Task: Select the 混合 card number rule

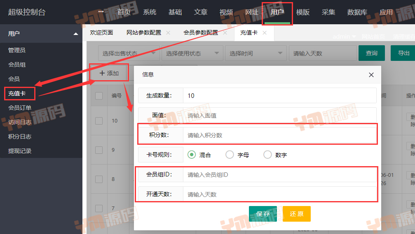Action: [191, 155]
